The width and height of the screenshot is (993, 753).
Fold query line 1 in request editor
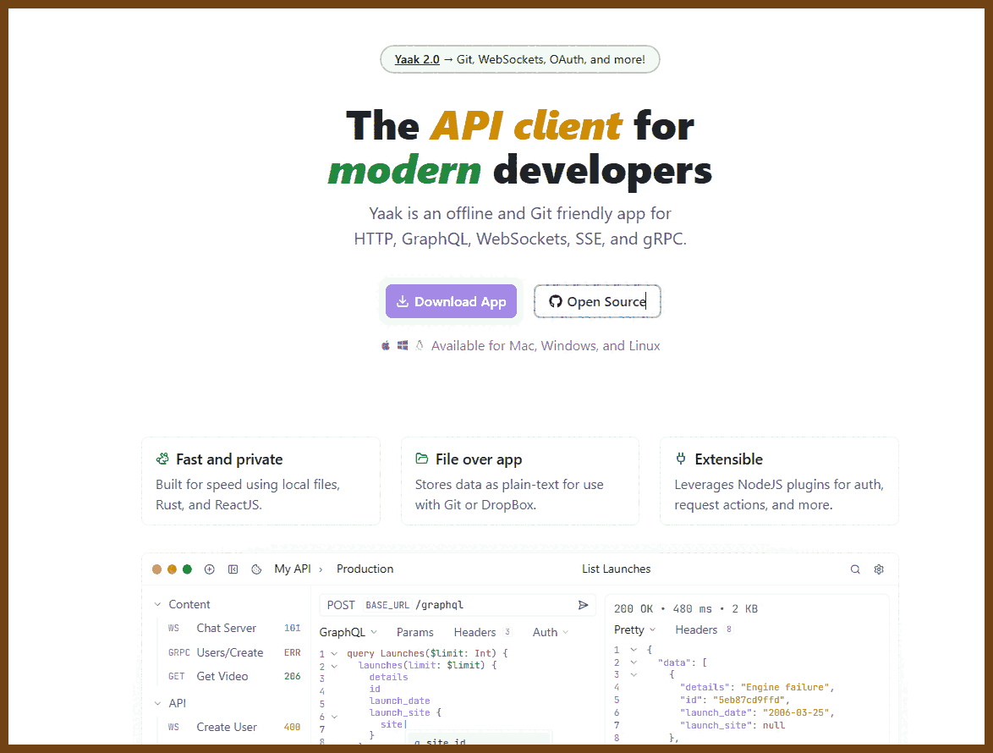coord(334,653)
